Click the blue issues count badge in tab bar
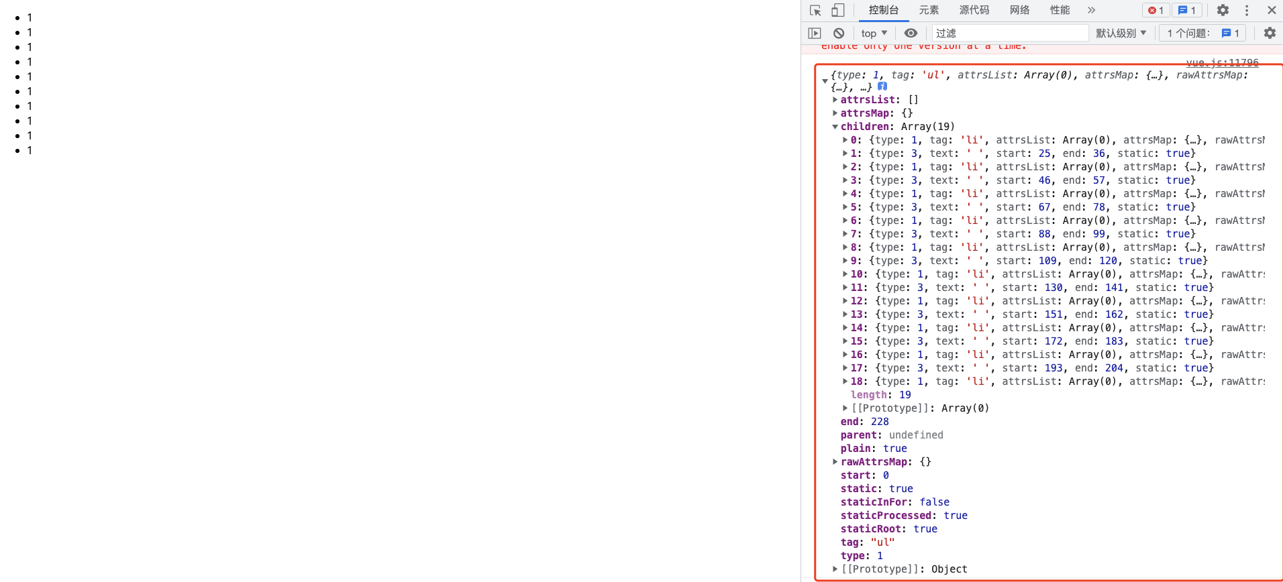Screen dimensions: 1283x582 [x=1187, y=10]
